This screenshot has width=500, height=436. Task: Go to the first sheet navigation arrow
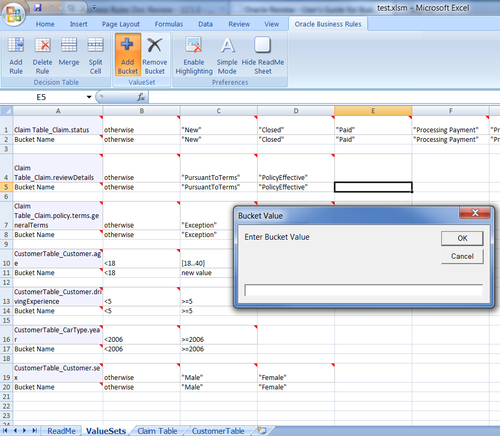(x=5, y=431)
